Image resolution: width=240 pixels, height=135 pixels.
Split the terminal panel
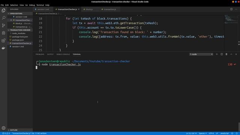pyautogui.click(x=222, y=54)
